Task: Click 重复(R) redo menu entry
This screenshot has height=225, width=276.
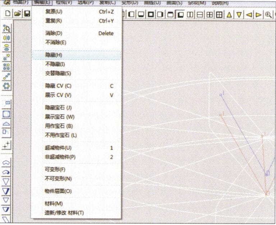Action: pyautogui.click(x=77, y=21)
